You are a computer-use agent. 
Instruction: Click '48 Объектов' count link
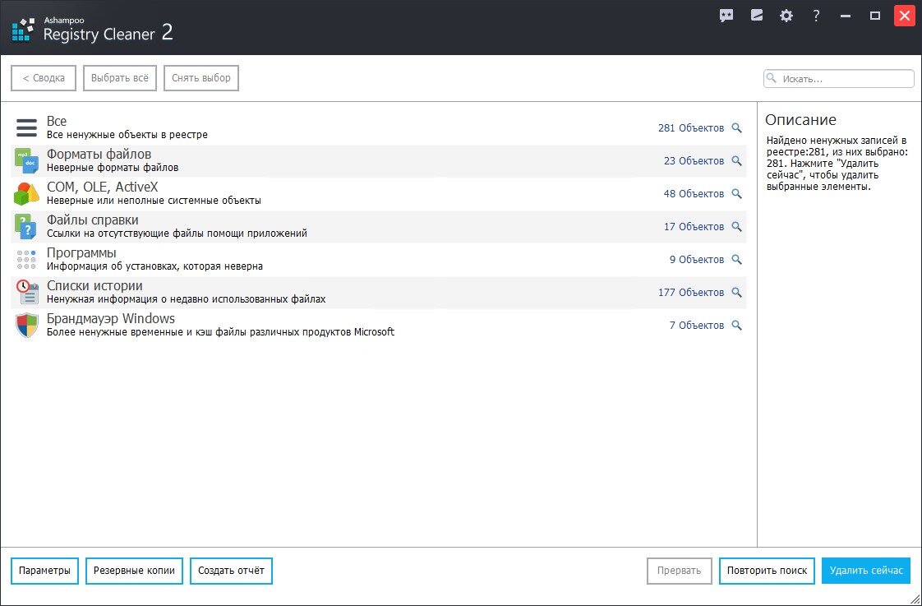point(694,193)
